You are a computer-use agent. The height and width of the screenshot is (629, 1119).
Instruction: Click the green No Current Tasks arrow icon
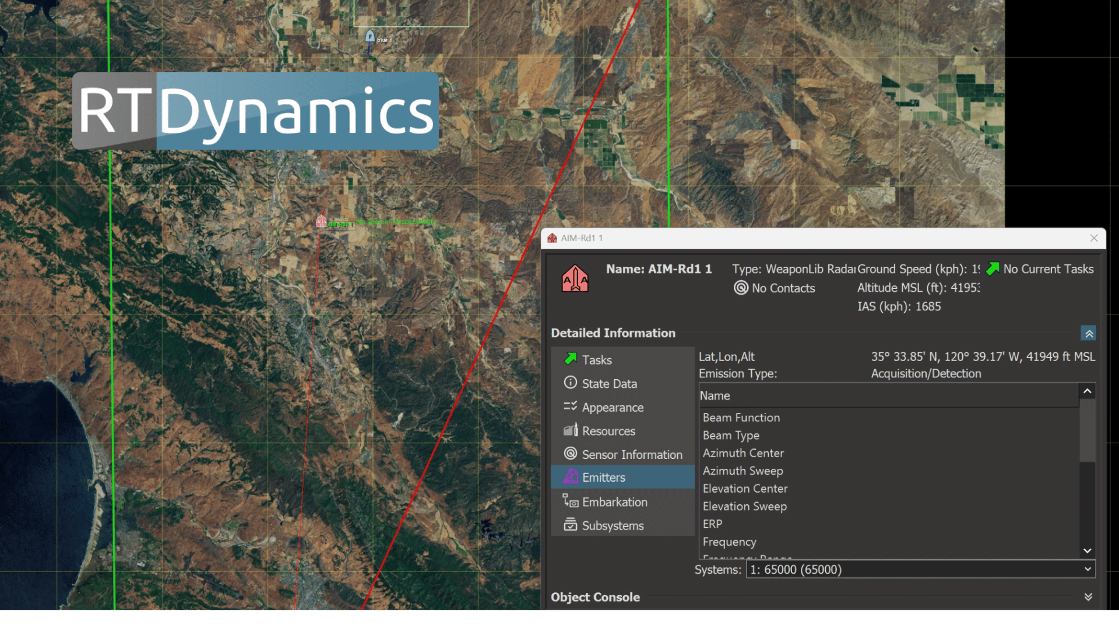click(993, 268)
